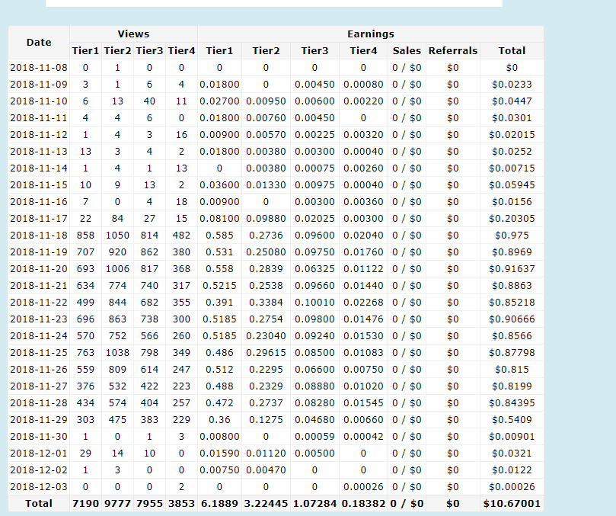Click the Date column header

(39, 43)
